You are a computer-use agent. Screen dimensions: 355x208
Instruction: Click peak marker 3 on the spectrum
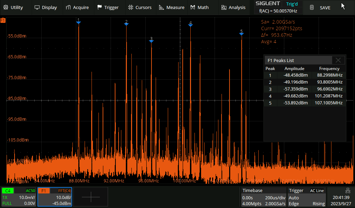[151, 41]
